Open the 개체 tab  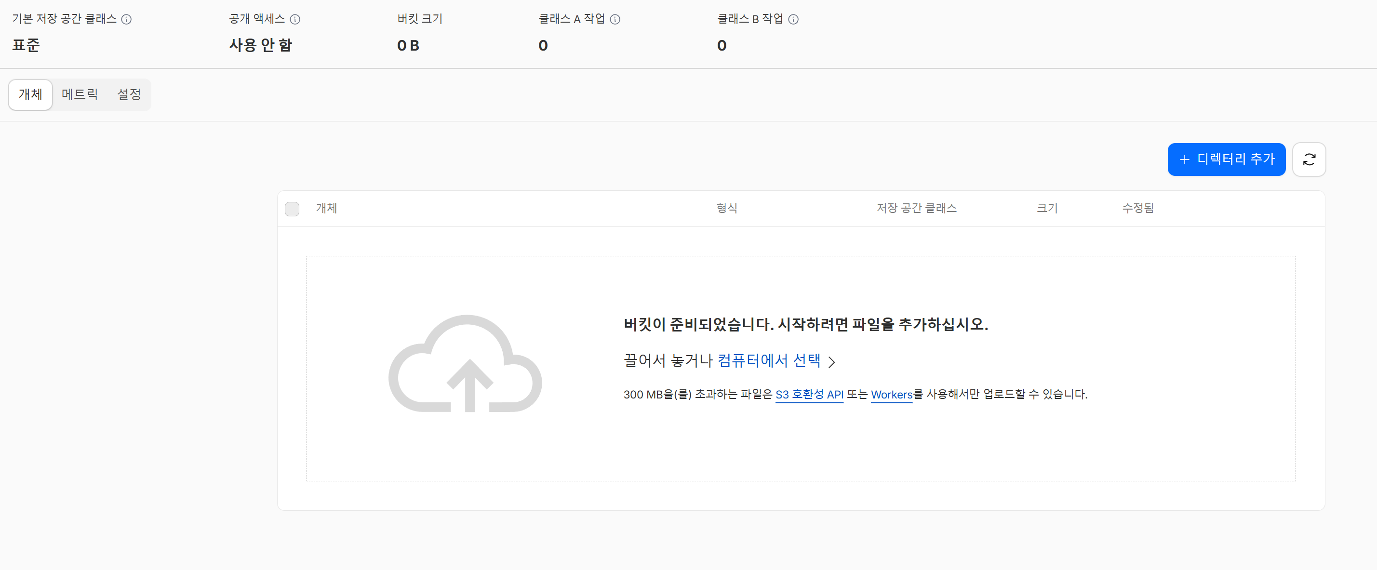tap(30, 94)
